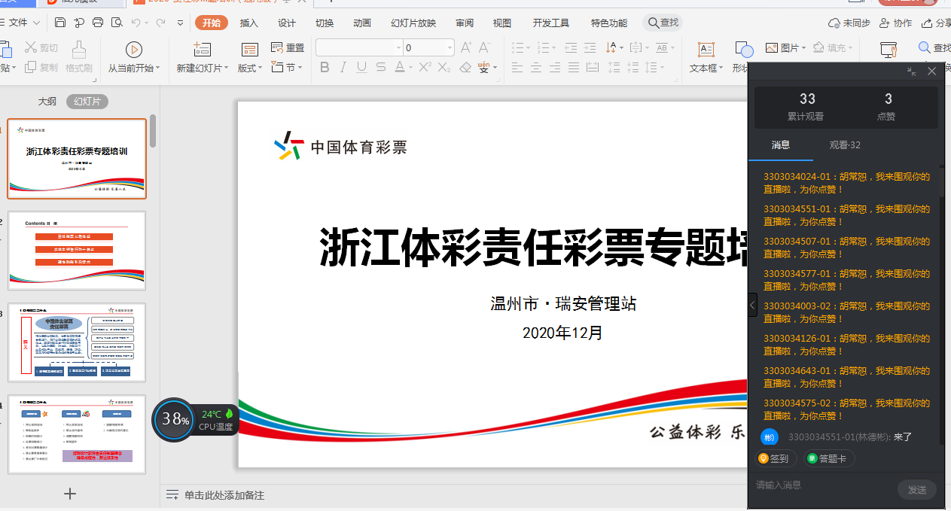
Task: Click the Clear Formatting eraser icon
Action: [x=465, y=67]
